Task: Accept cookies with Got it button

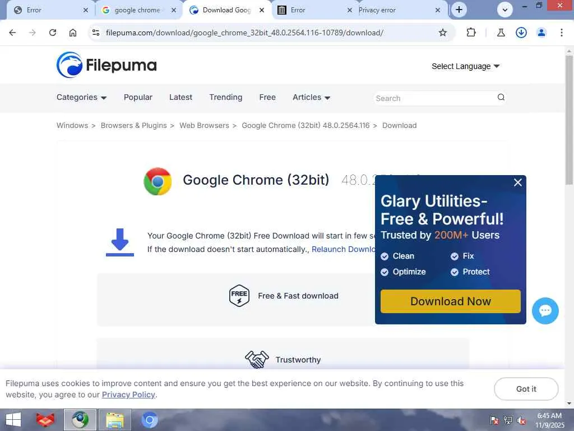Action: 526,389
